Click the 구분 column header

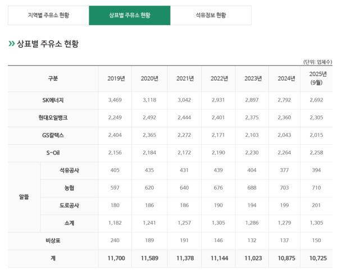click(x=53, y=79)
